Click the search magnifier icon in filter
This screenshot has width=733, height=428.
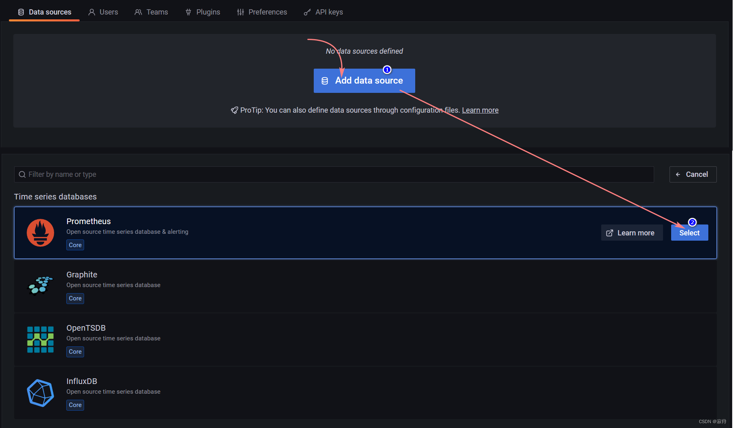22,174
